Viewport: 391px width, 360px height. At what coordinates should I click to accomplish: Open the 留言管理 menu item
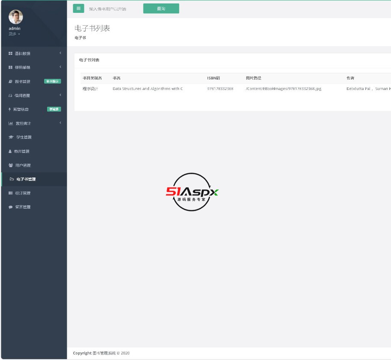tap(34, 207)
